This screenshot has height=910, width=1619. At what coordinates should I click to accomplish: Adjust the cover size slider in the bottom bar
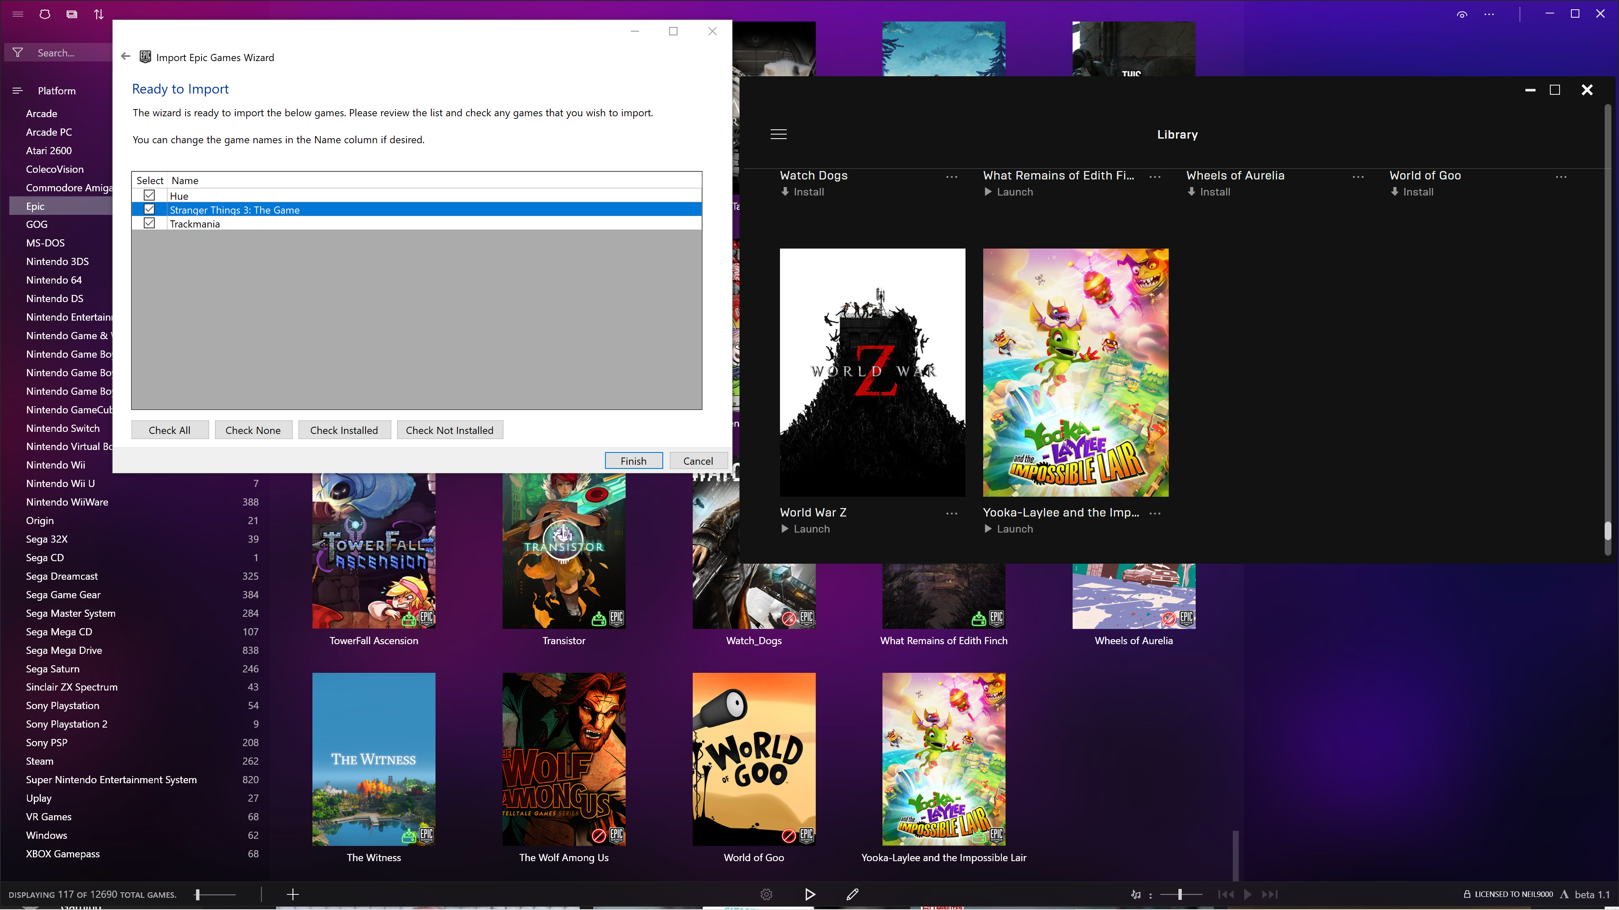(215, 894)
